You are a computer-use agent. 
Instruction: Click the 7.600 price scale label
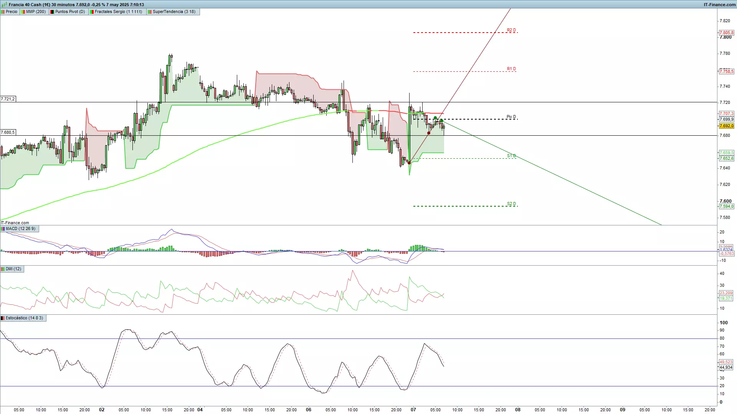click(725, 201)
